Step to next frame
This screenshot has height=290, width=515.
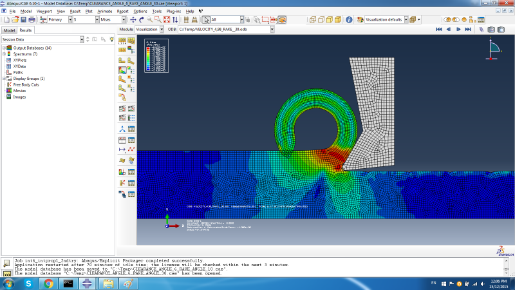(x=458, y=29)
